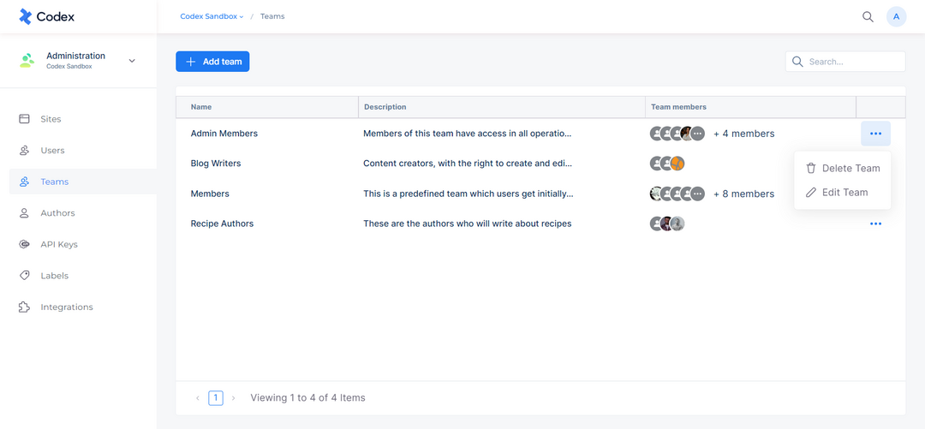This screenshot has height=429, width=925.
Task: Click the orange avatar in Blog Writers row
Action: 677,164
